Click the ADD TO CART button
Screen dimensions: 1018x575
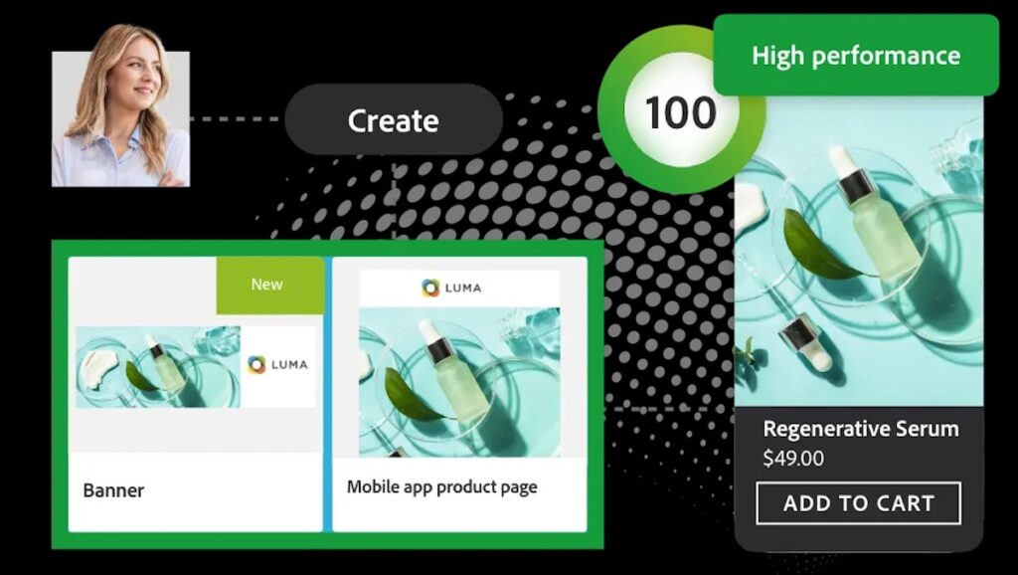point(858,503)
